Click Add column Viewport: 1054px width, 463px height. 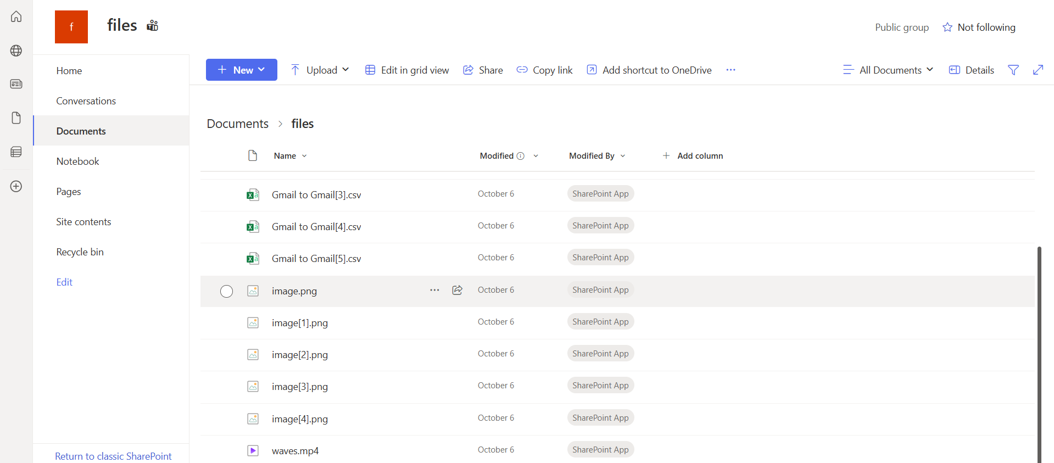(693, 156)
